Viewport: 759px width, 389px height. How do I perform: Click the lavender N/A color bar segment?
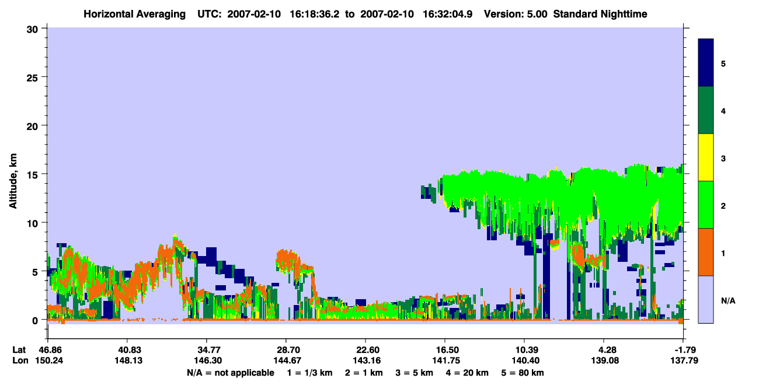point(706,299)
